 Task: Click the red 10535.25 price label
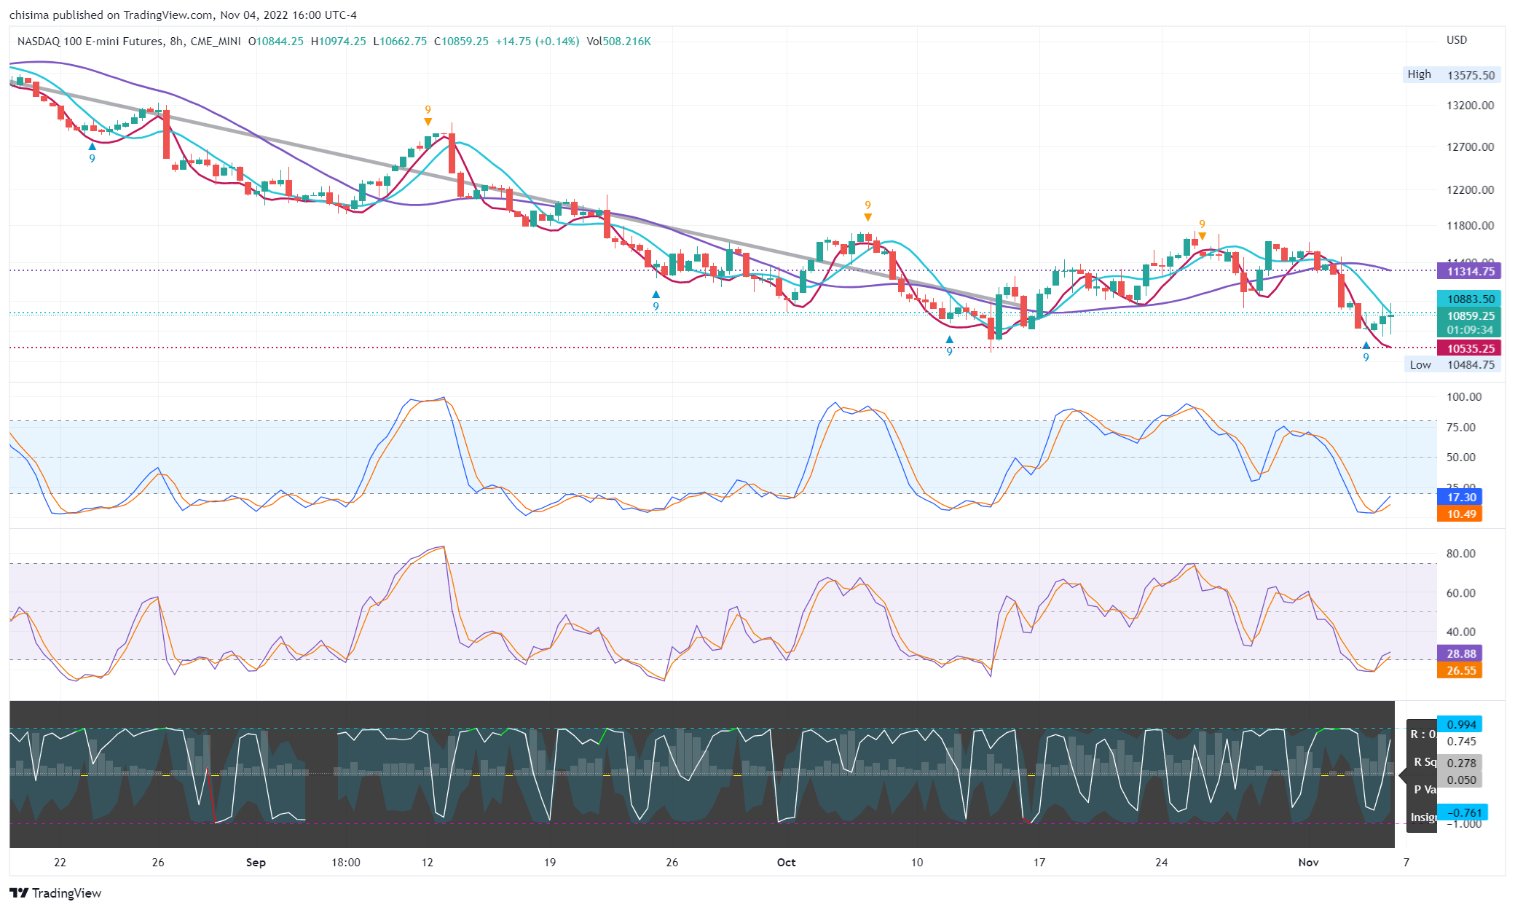point(1468,348)
